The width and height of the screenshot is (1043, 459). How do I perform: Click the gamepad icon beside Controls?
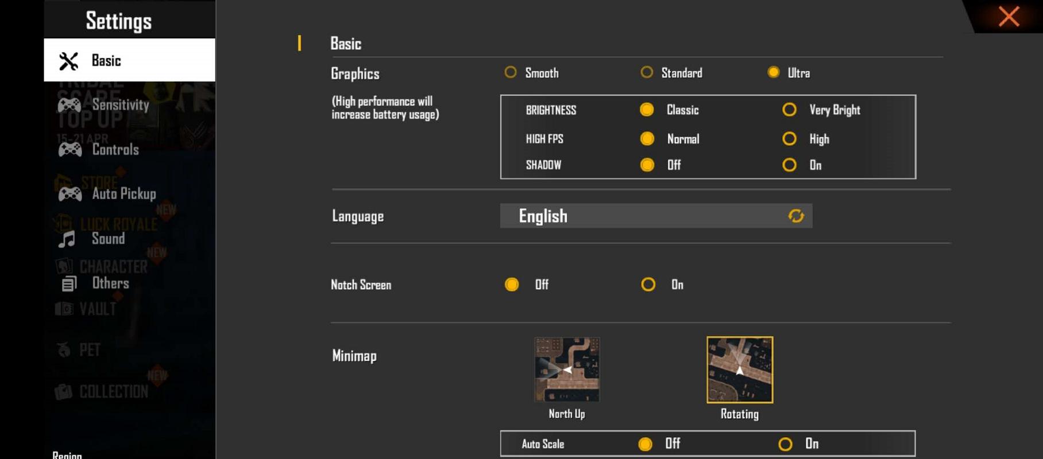pos(70,150)
